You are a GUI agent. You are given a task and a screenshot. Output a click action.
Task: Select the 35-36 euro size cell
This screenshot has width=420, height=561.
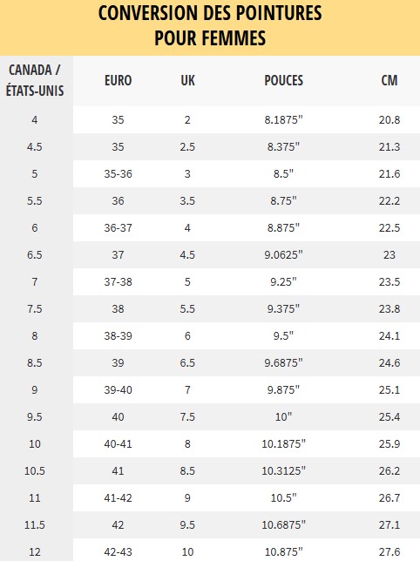(x=118, y=174)
